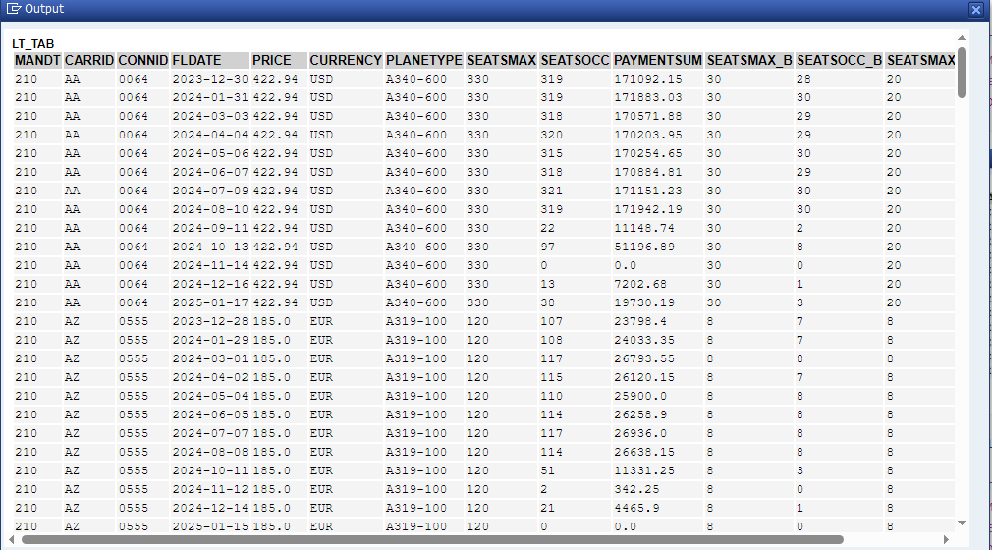This screenshot has width=992, height=550.
Task: Click the payment sum 25900.0
Action: coord(640,396)
